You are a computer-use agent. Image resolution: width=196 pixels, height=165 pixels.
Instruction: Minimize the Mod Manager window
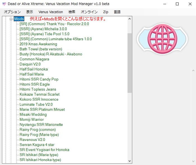165,4
